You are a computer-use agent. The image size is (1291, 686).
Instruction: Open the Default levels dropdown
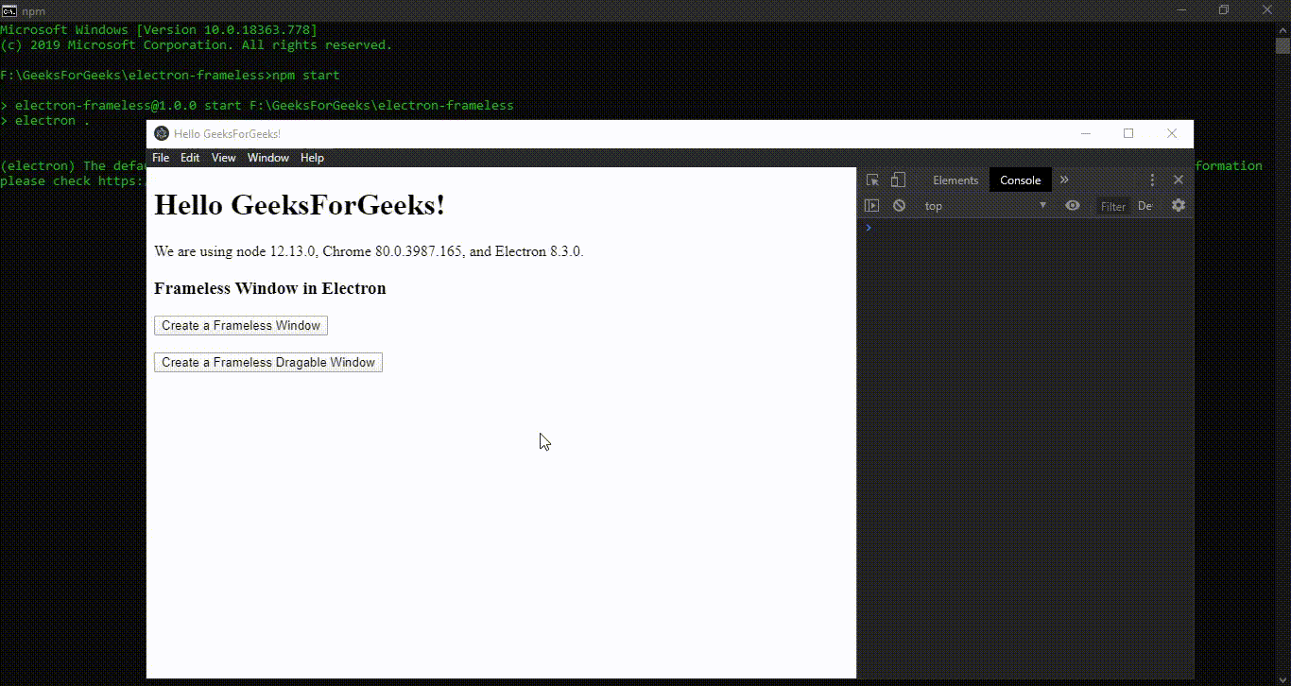click(1145, 206)
